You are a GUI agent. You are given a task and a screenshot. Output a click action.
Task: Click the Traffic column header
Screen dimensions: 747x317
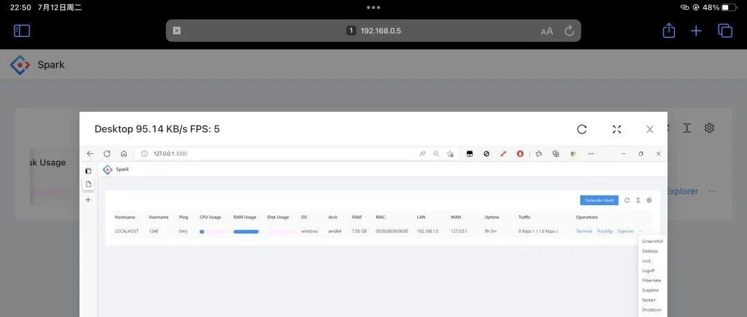point(524,218)
